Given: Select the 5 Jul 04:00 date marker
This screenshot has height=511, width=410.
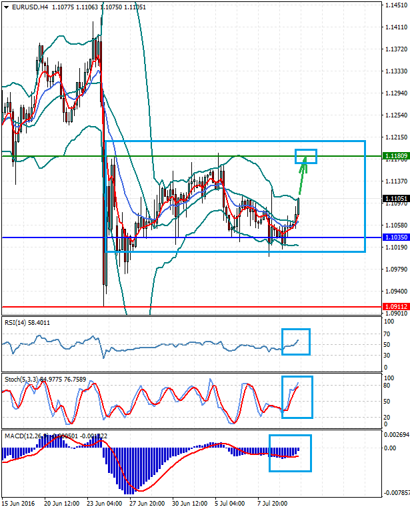Looking at the screenshot, I should pos(230,502).
